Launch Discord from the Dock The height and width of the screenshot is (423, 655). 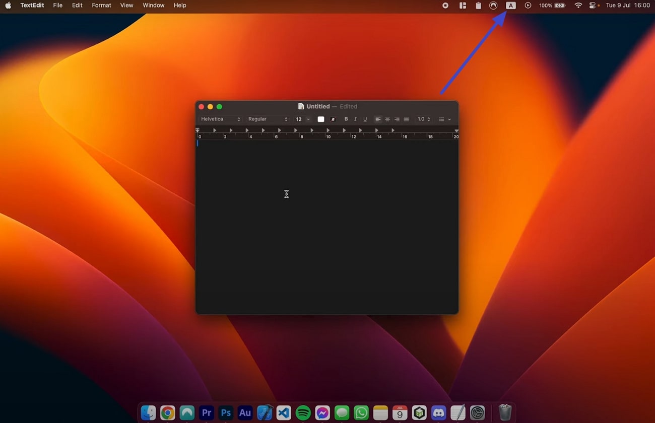[x=439, y=413]
